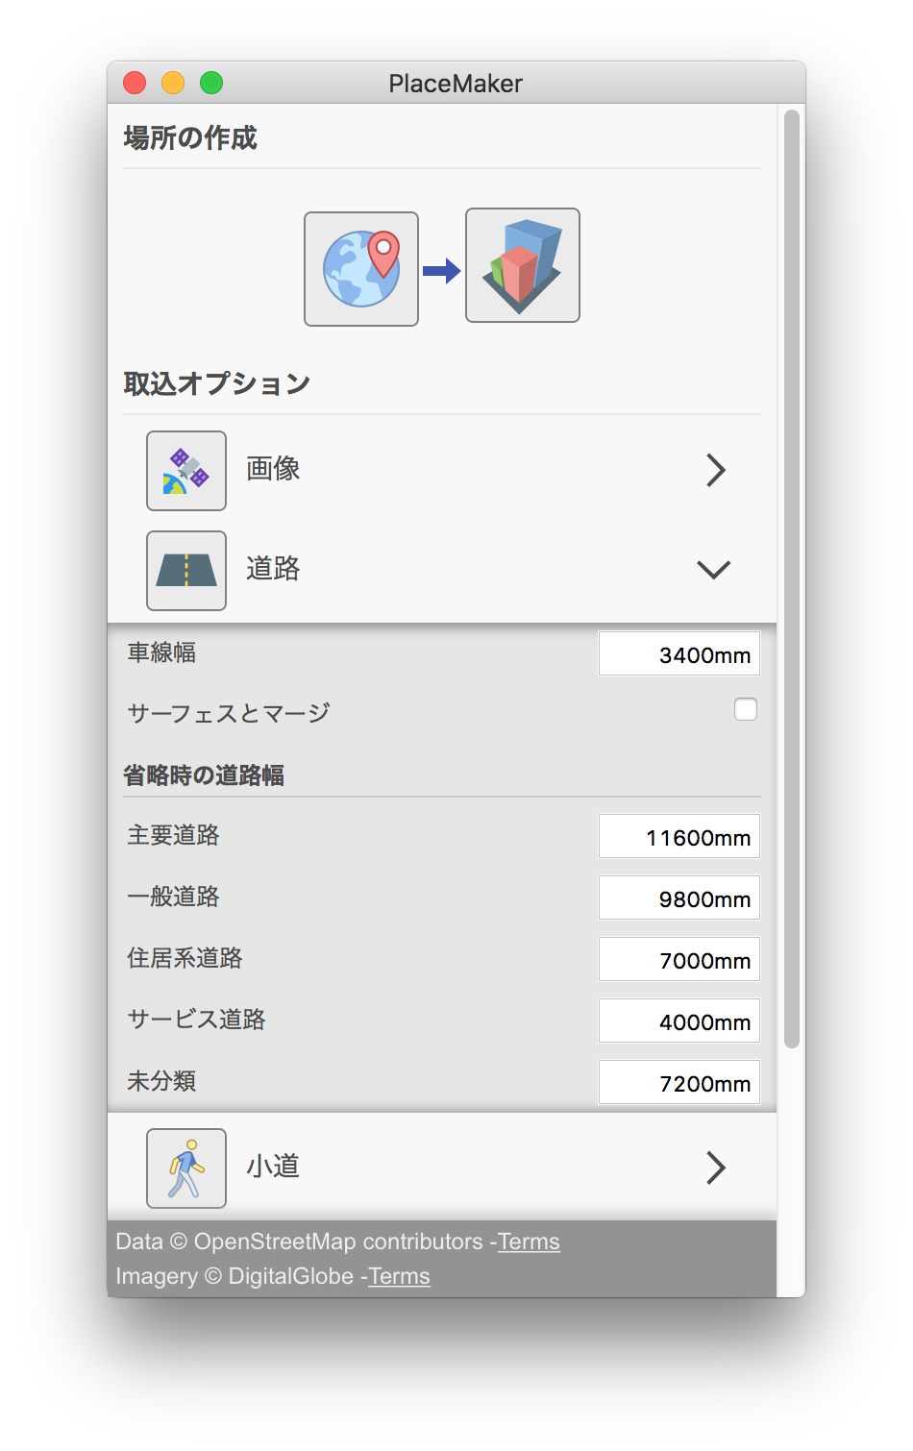Click the 一般道路 9800mm field

point(679,898)
